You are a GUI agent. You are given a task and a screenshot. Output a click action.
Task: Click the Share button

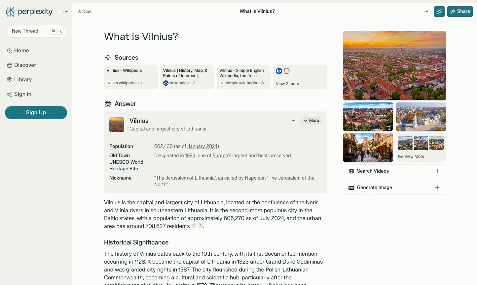pyautogui.click(x=460, y=12)
